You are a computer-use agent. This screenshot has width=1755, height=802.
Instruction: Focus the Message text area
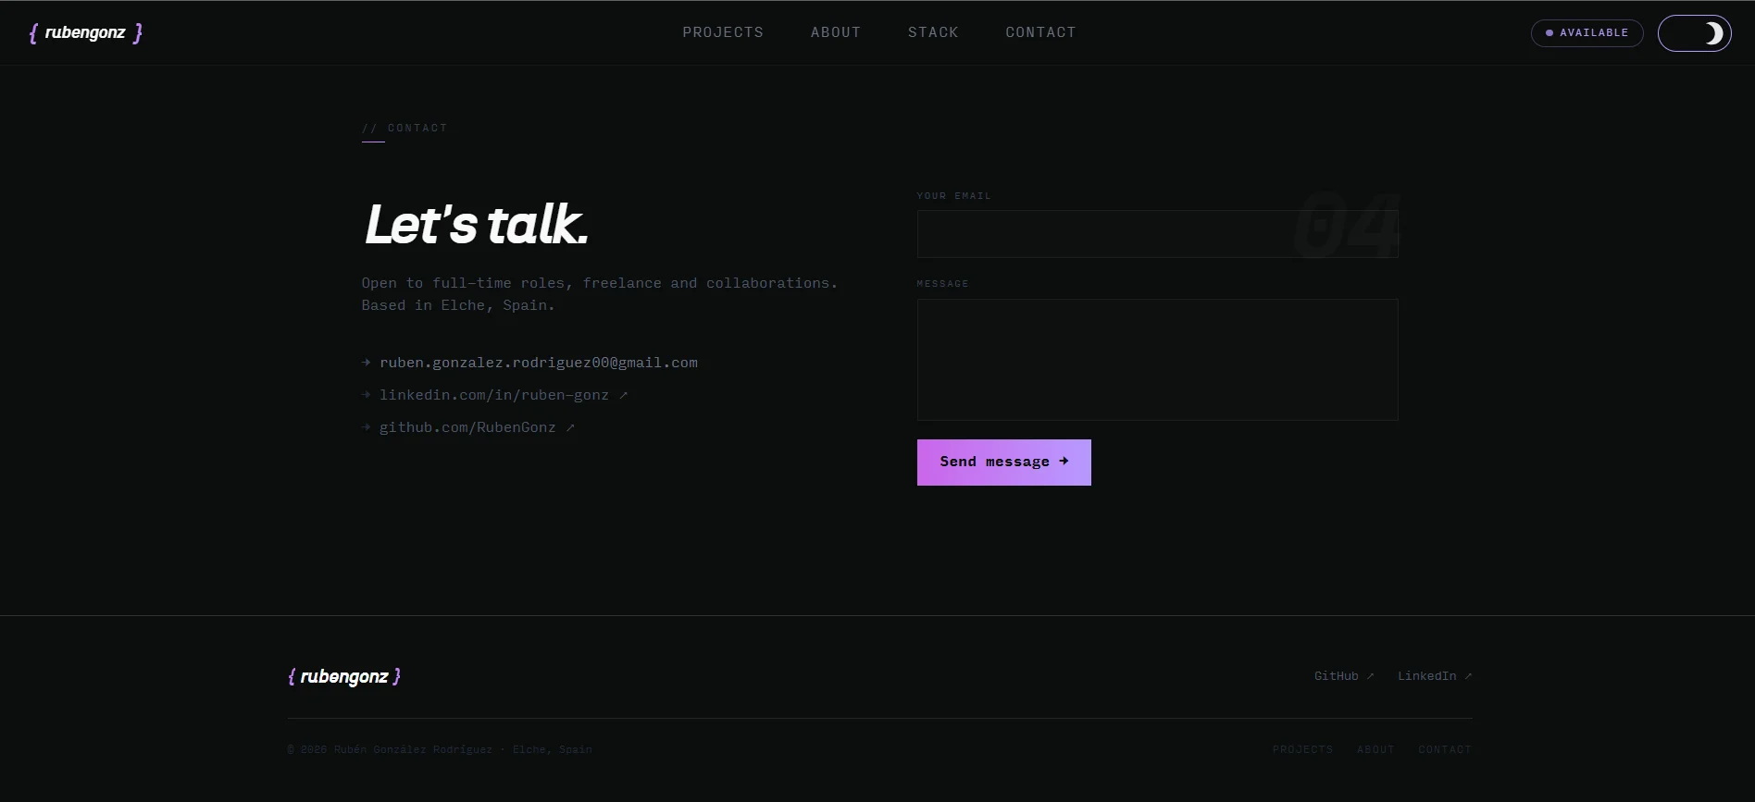click(1157, 360)
